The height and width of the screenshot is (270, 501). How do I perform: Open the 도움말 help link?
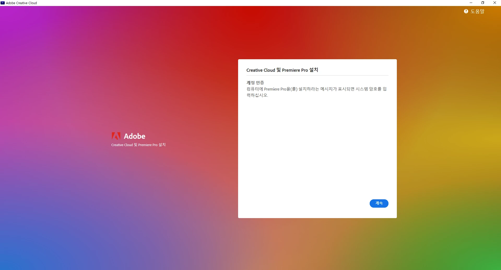(x=477, y=11)
